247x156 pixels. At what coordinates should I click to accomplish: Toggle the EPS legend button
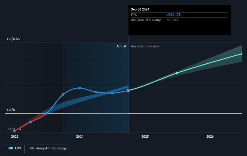pos(15,148)
